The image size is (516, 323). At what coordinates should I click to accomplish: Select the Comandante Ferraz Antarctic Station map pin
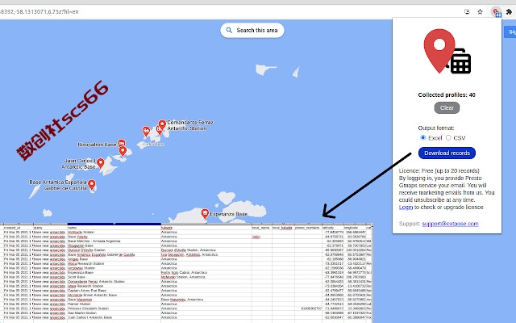[162, 125]
